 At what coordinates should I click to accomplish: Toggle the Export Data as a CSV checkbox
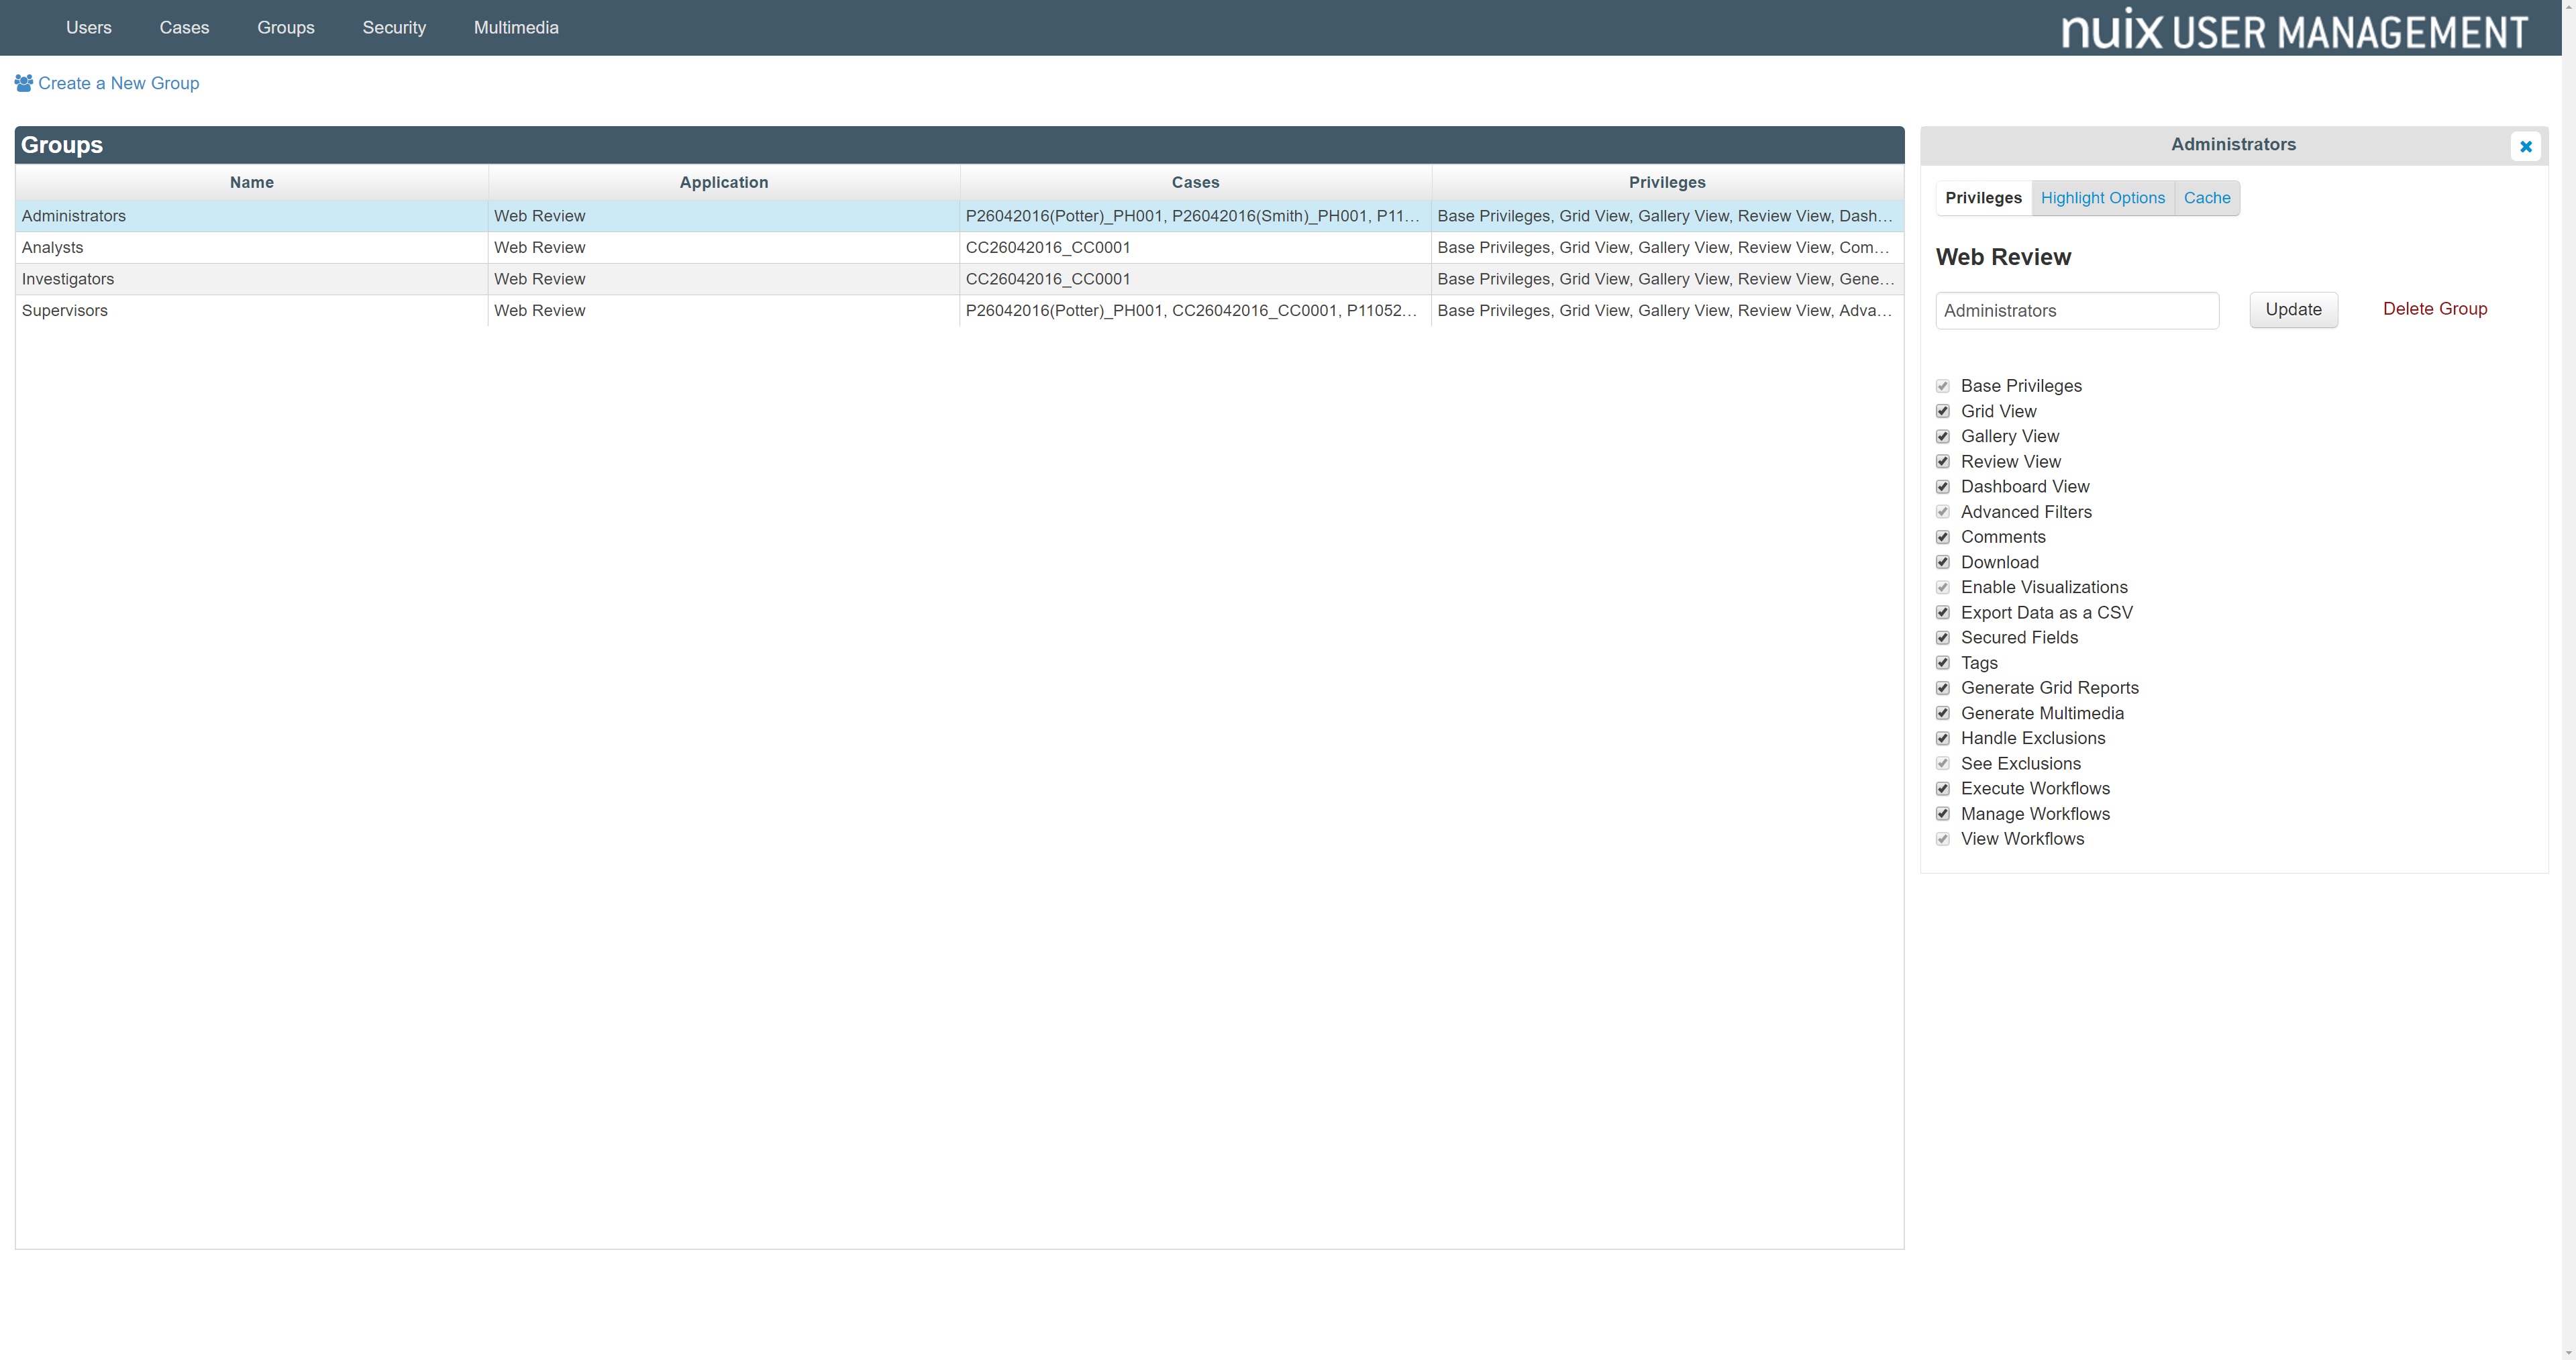point(1942,613)
